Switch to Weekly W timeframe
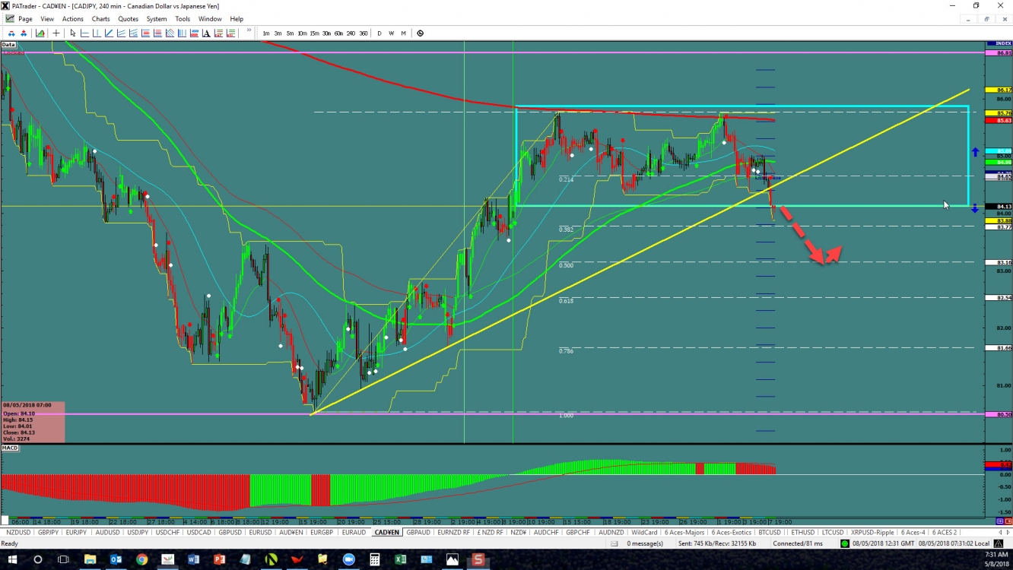The image size is (1013, 570). pyautogui.click(x=391, y=33)
